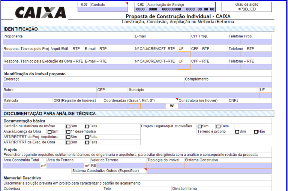
Task: Select the Bairro input field
Action: (x=49, y=95)
